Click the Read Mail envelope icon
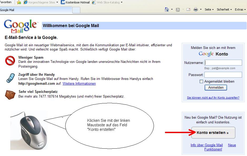The image size is (247, 156). [188, 9]
